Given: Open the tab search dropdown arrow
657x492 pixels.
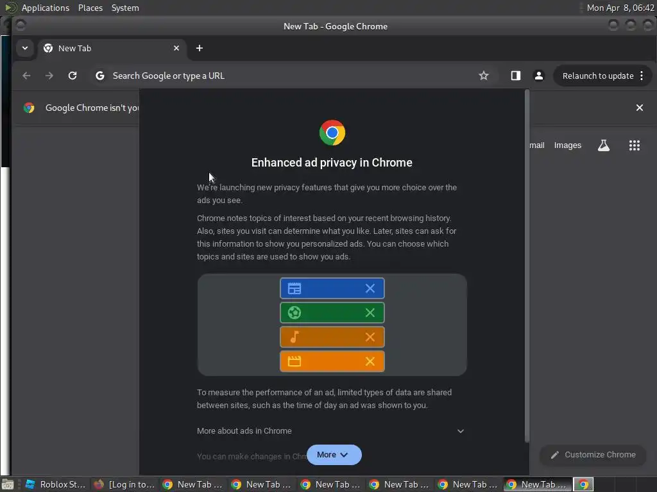Looking at the screenshot, I should tap(25, 48).
